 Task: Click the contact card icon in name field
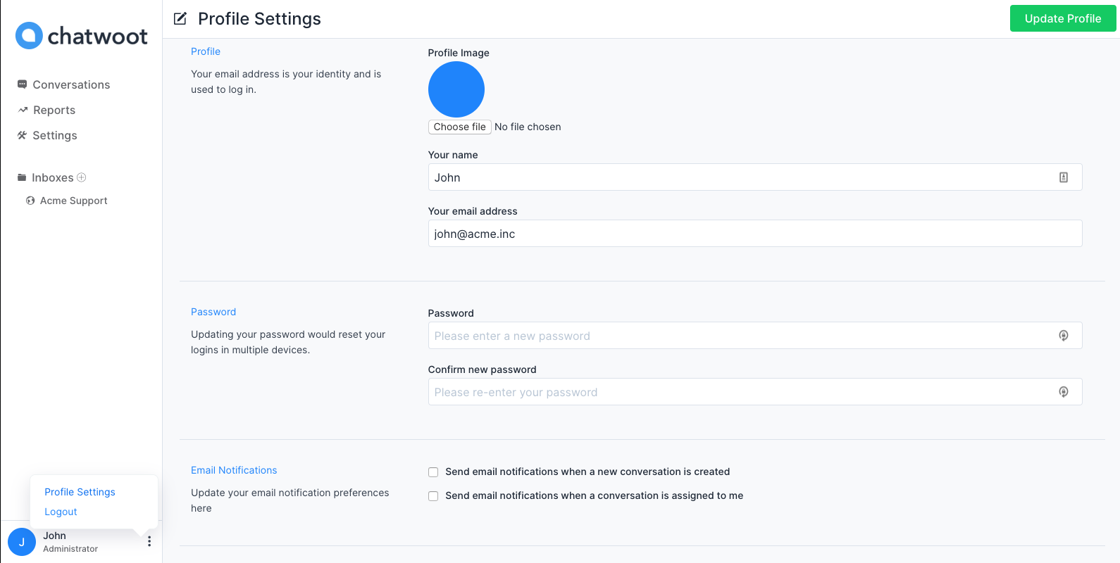click(x=1064, y=177)
